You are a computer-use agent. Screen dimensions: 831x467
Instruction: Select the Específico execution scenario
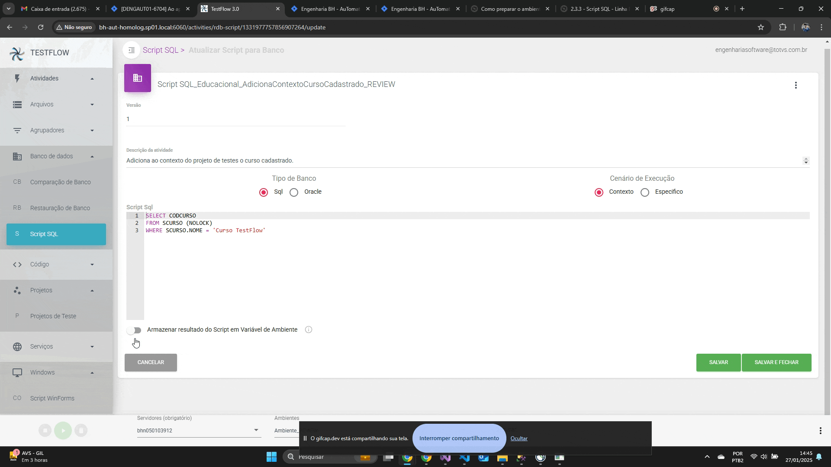click(x=645, y=192)
